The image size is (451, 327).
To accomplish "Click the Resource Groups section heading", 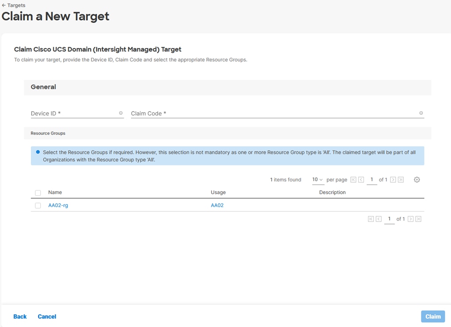I will [48, 133].
